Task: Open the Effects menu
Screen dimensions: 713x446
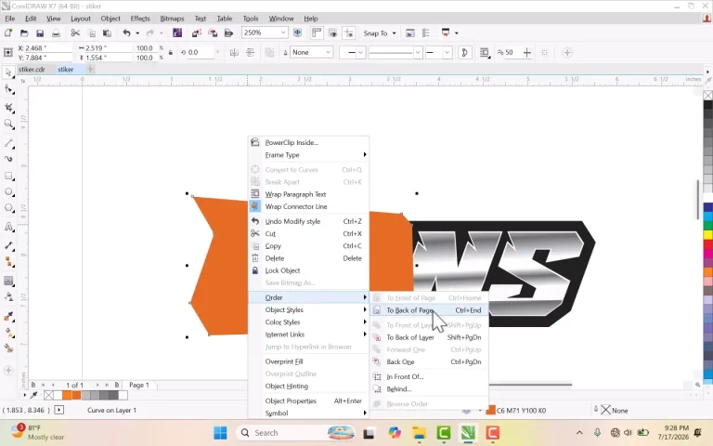Action: pyautogui.click(x=140, y=19)
